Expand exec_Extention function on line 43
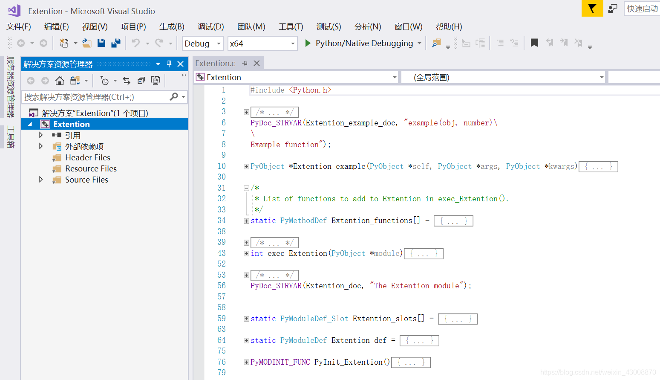This screenshot has width=660, height=380. click(246, 253)
